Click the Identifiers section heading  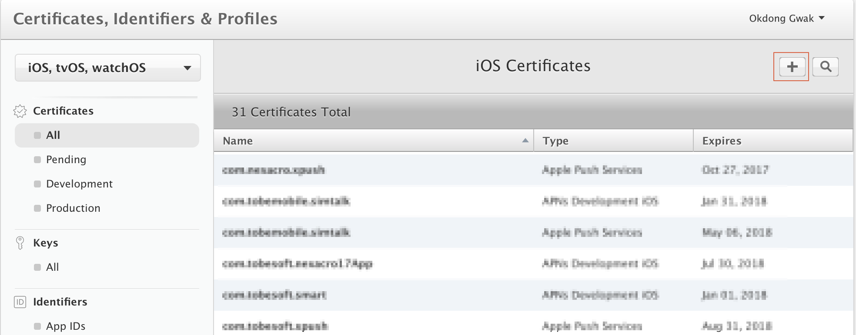60,302
